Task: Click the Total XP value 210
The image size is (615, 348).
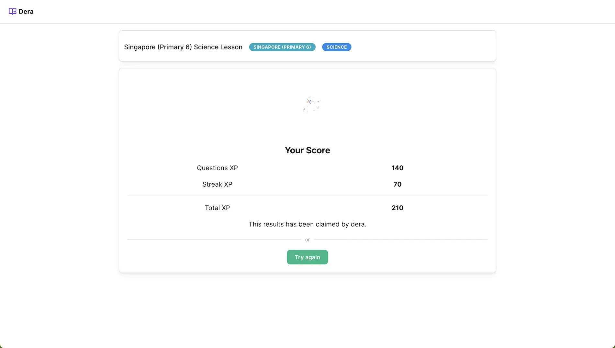Action: (397, 208)
